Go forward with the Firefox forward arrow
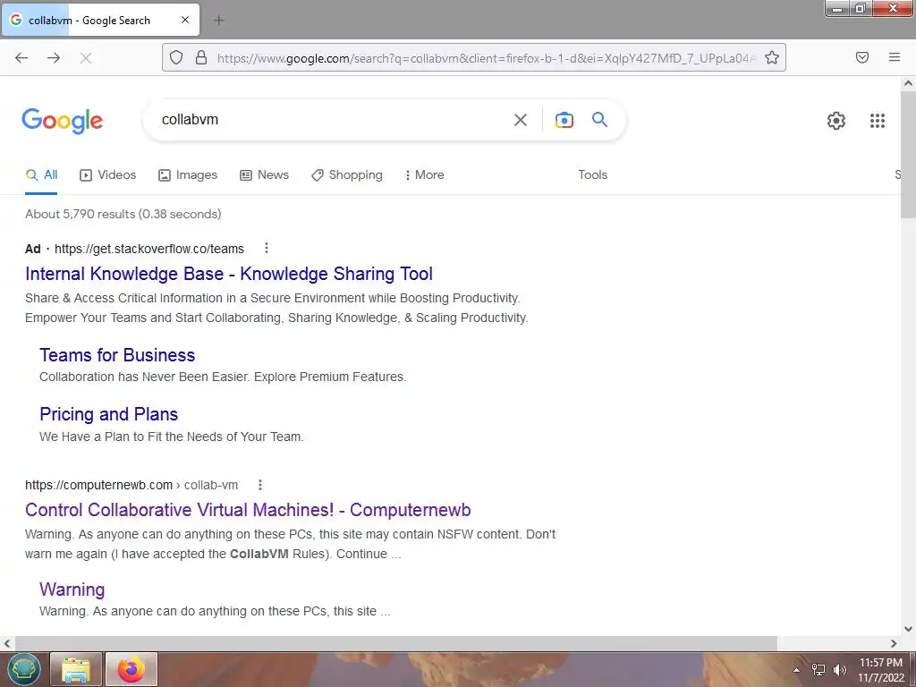 pyautogui.click(x=54, y=57)
